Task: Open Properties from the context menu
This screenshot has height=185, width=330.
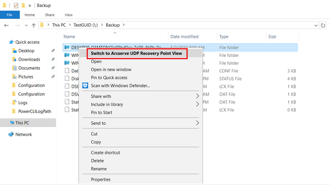Action: [101, 180]
